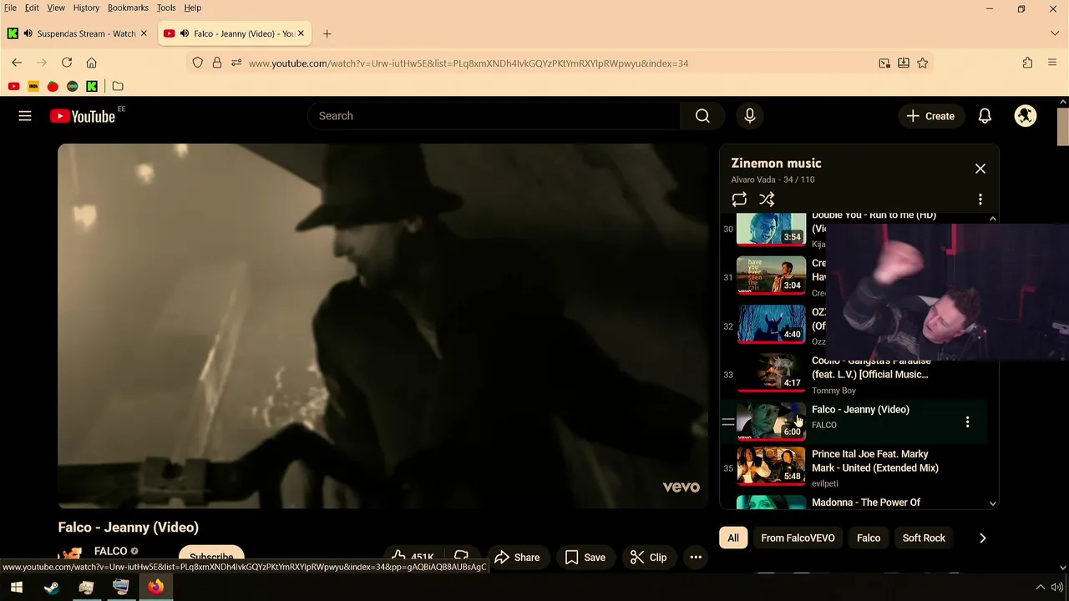Open the FALCO channel name
This screenshot has height=601, width=1069.
point(110,551)
